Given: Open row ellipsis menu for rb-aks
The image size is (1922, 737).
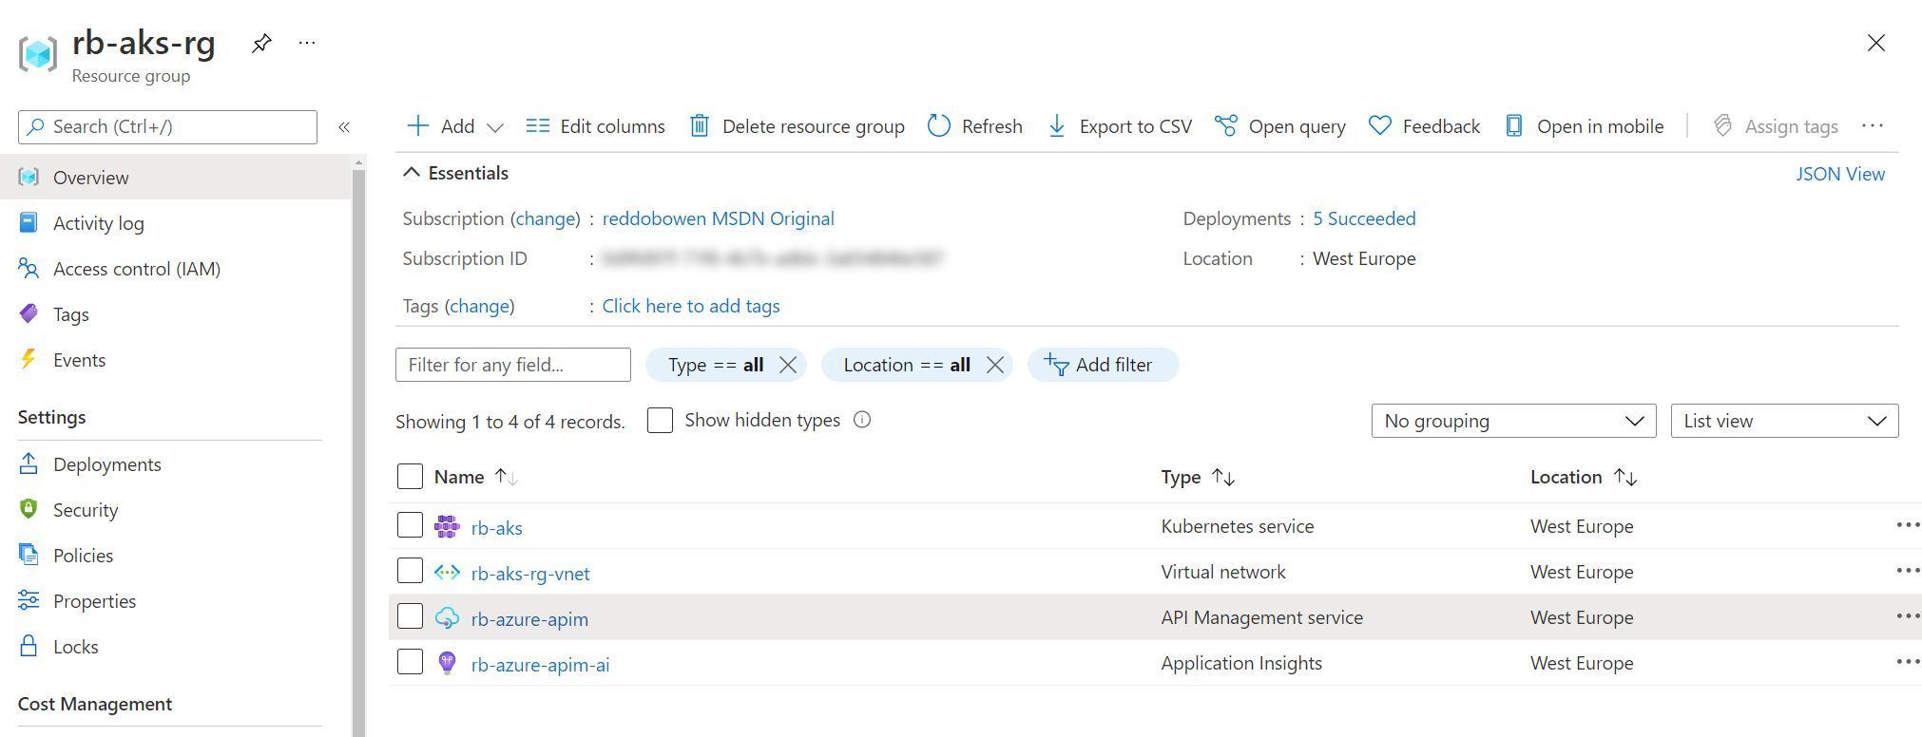Looking at the screenshot, I should click(1907, 525).
